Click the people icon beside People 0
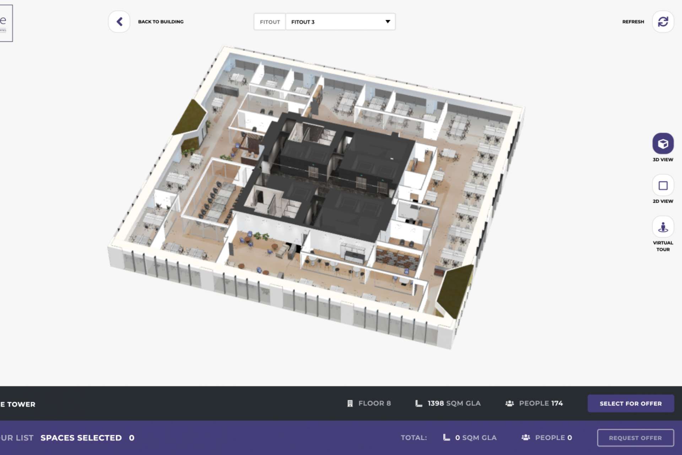Screen dimensions: 682x455 526,438
